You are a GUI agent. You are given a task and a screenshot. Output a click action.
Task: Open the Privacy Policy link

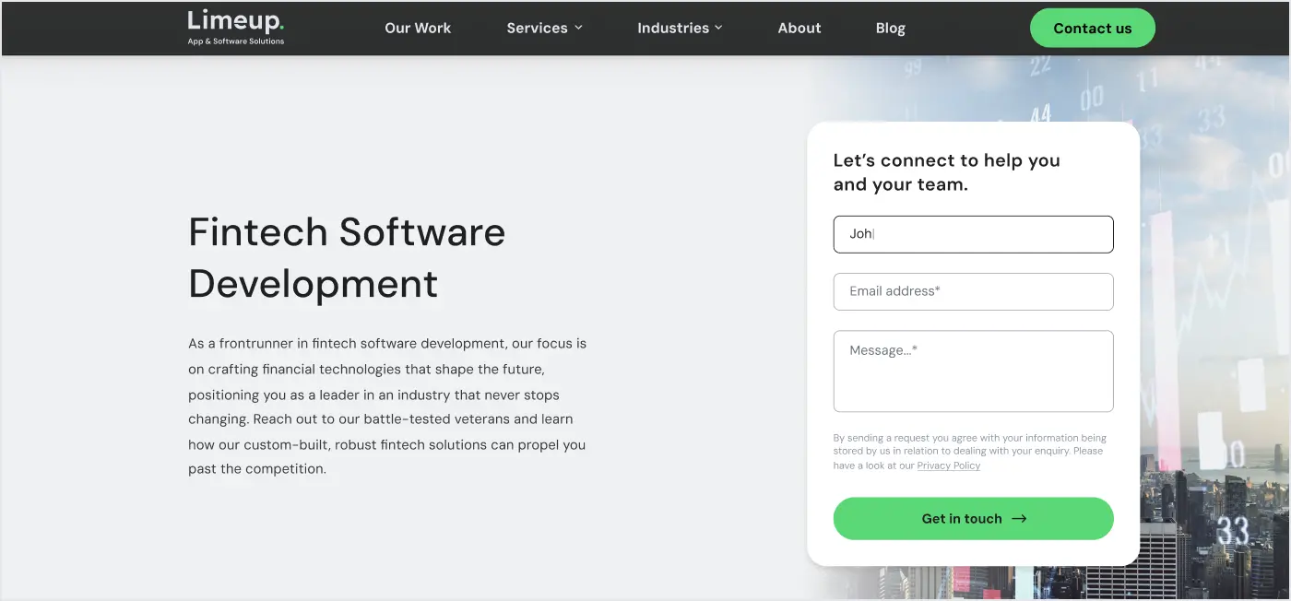948,466
